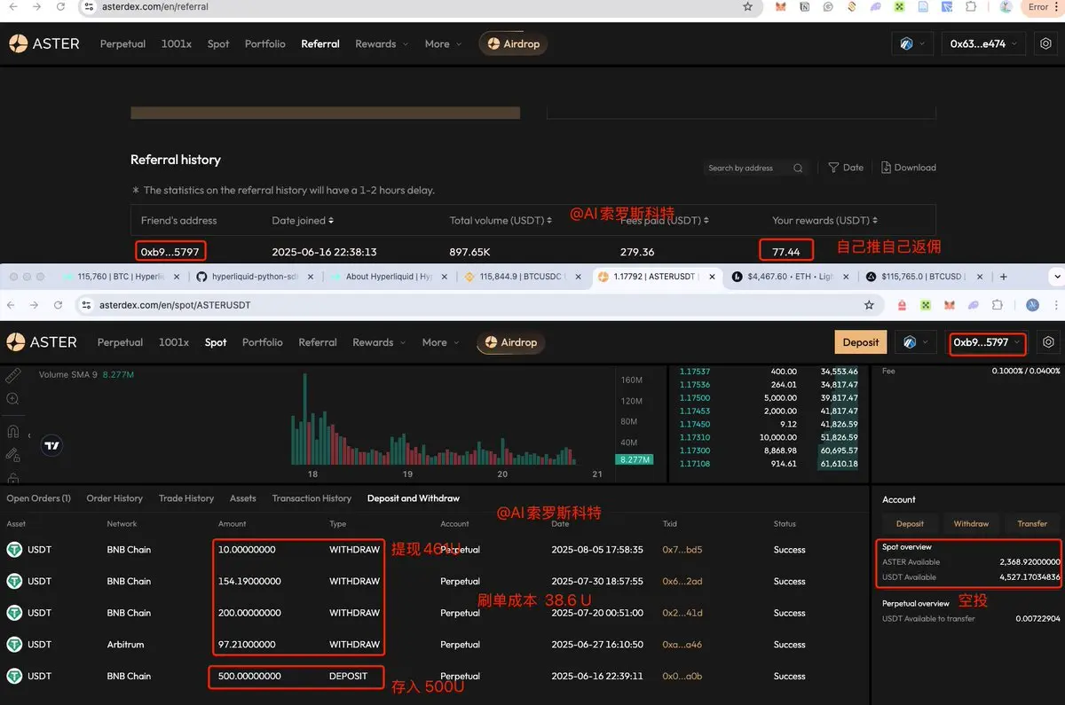Open a new browser tab with plus

click(x=1004, y=277)
